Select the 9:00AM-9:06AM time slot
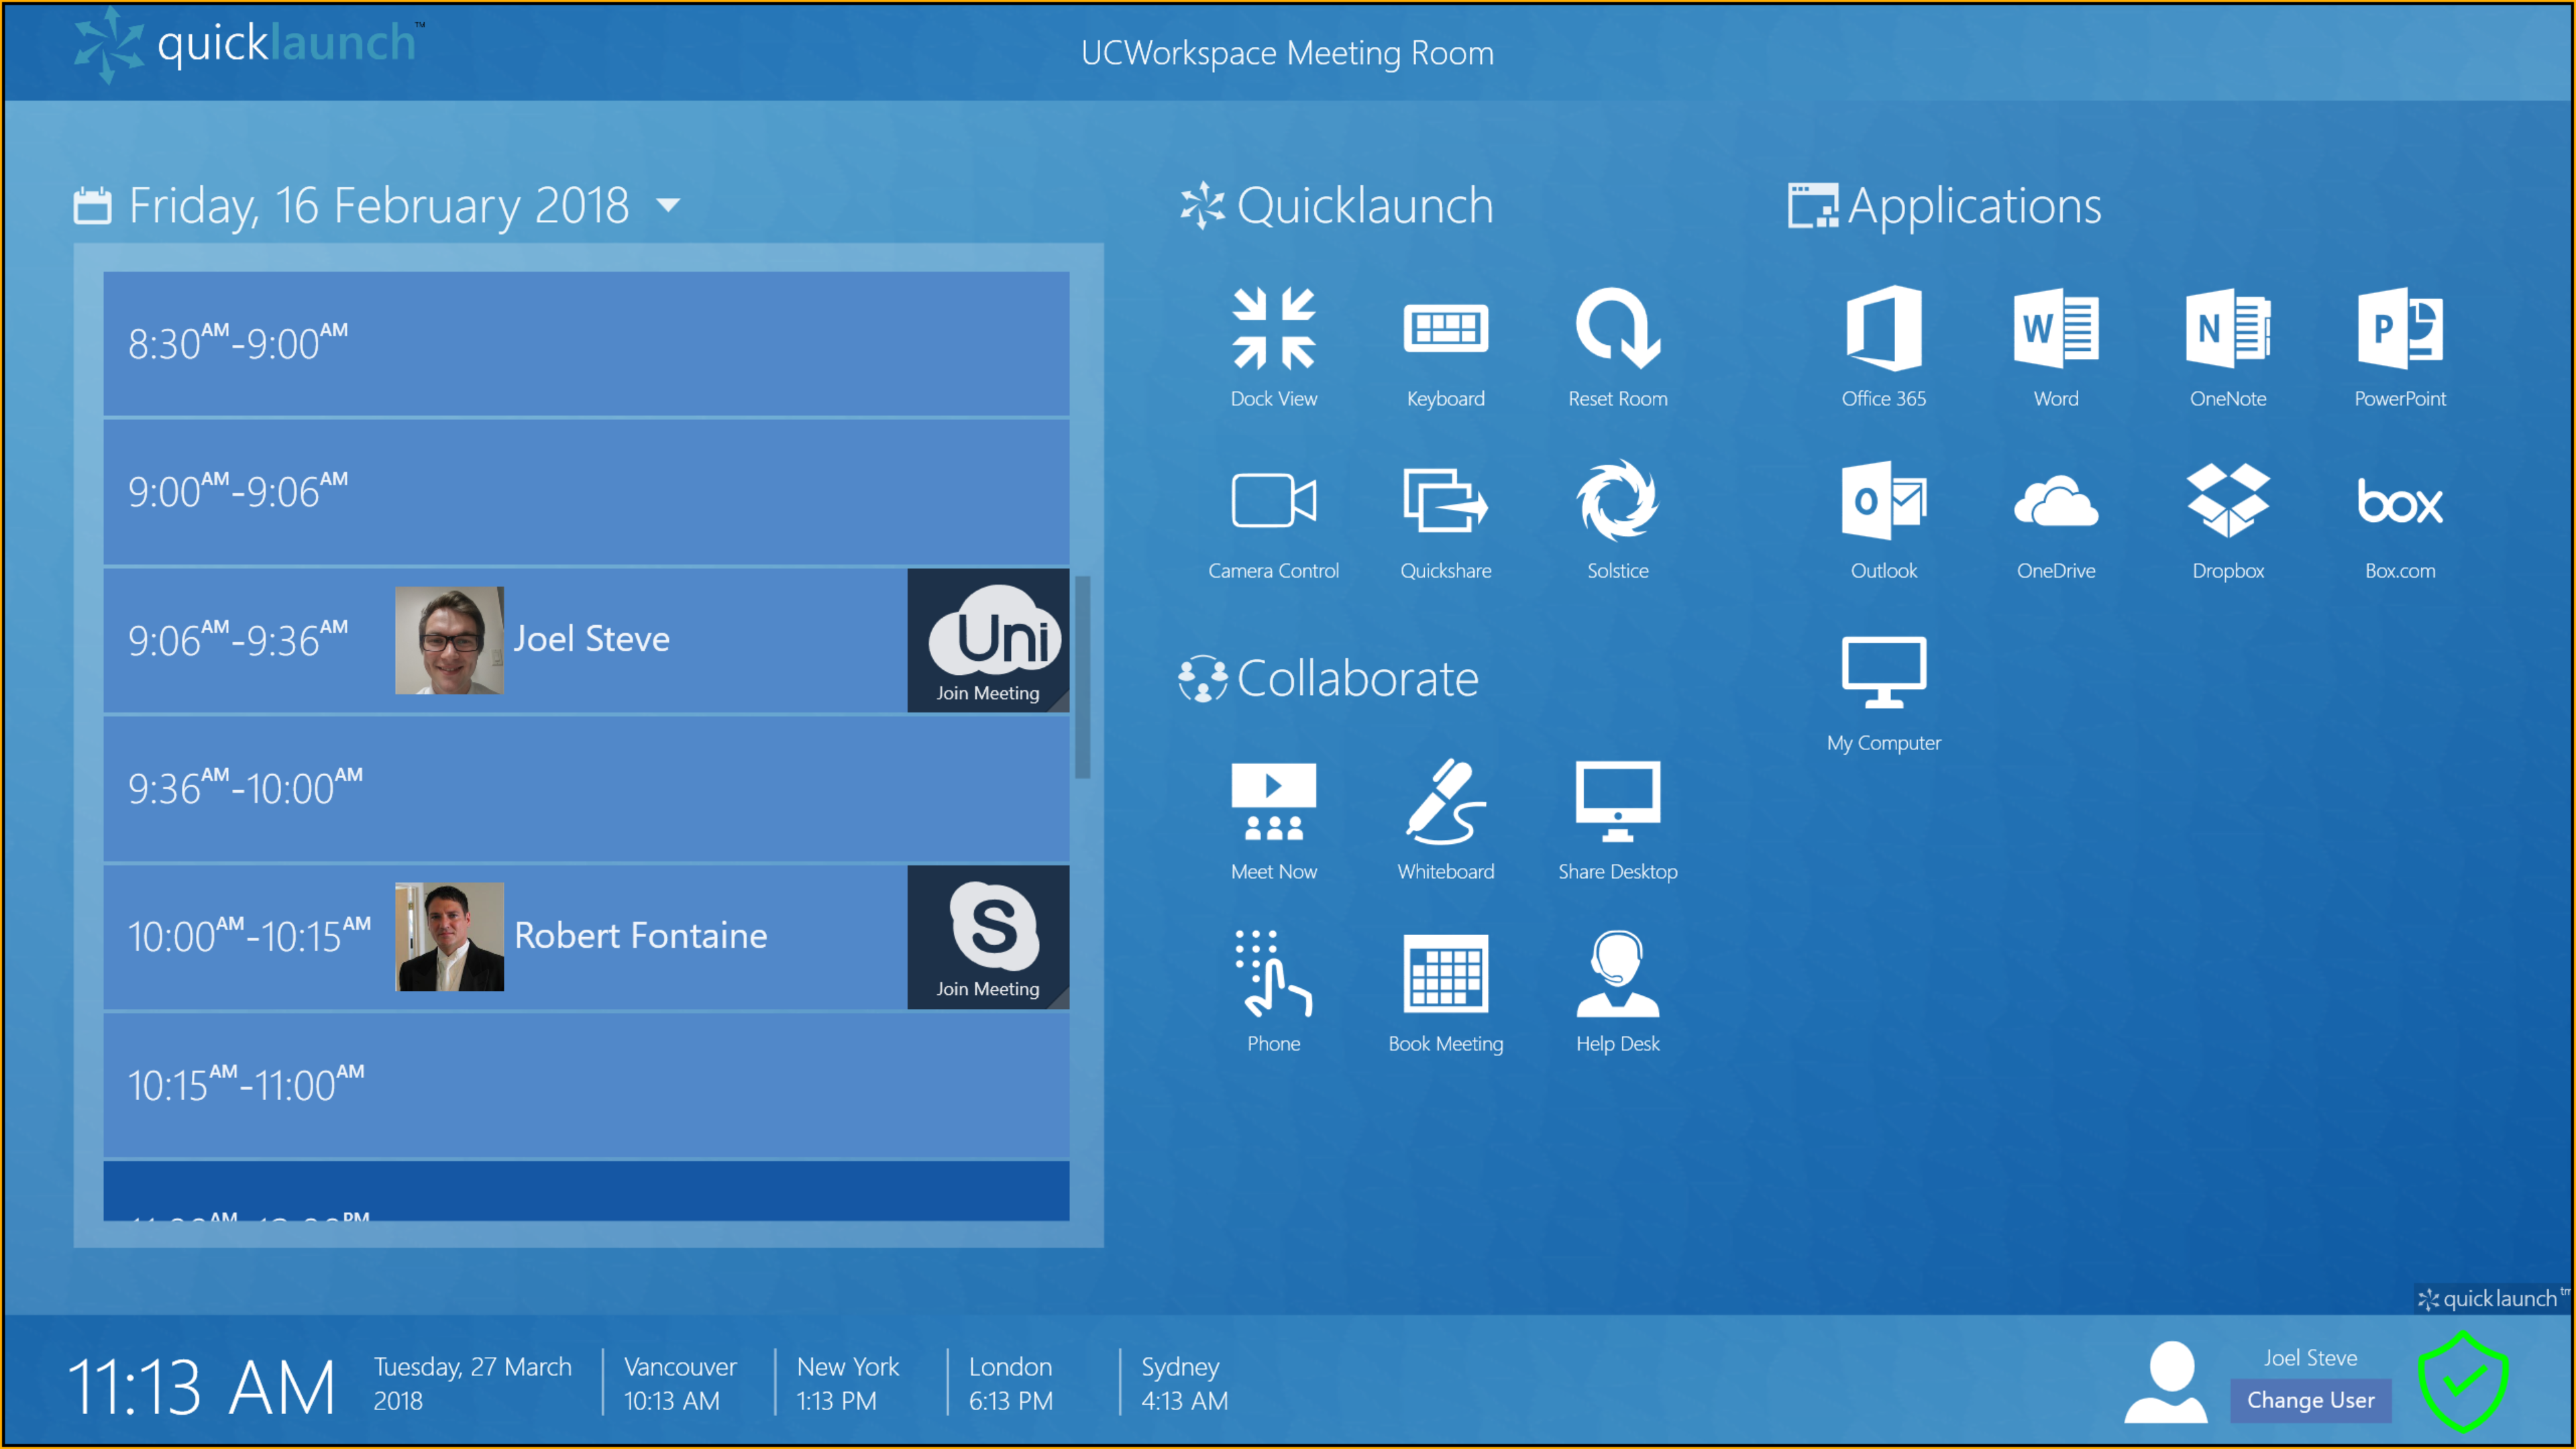 (x=586, y=491)
